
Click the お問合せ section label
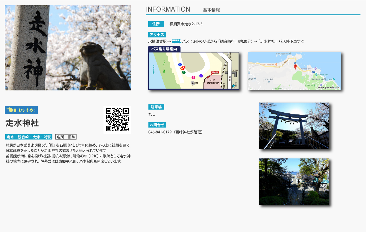[x=157, y=125]
